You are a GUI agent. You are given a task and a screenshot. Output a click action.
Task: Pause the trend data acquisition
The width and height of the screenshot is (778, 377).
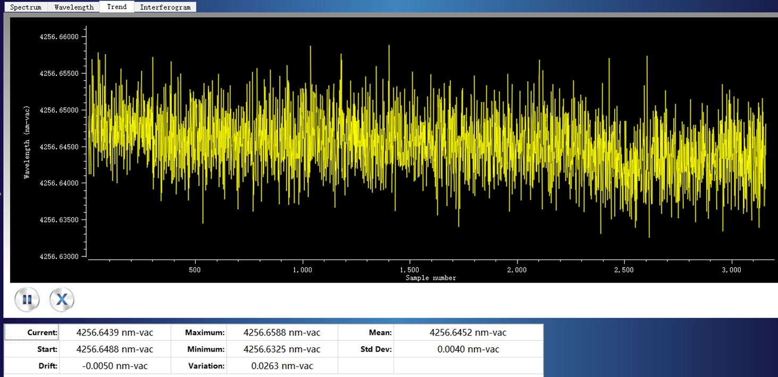coord(27,300)
